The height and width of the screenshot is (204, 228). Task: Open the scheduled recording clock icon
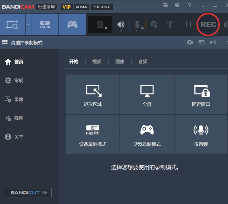point(177,5)
